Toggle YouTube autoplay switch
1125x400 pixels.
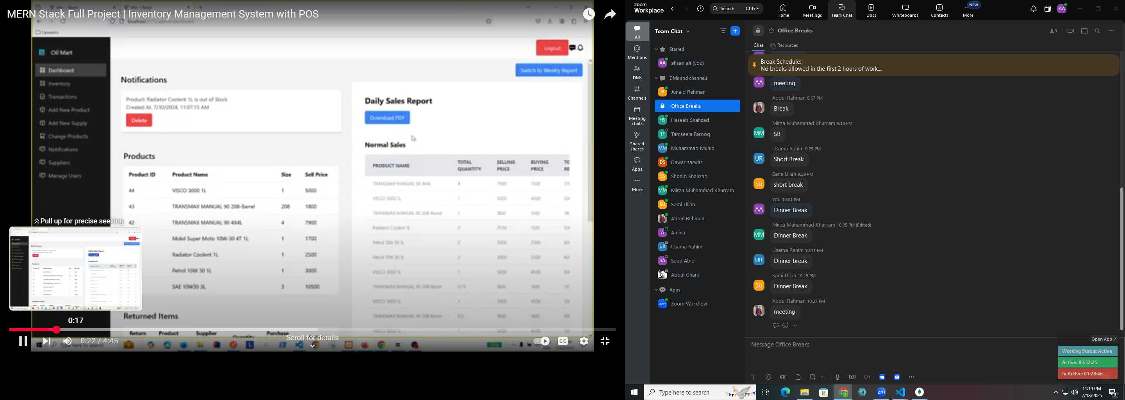[541, 341]
